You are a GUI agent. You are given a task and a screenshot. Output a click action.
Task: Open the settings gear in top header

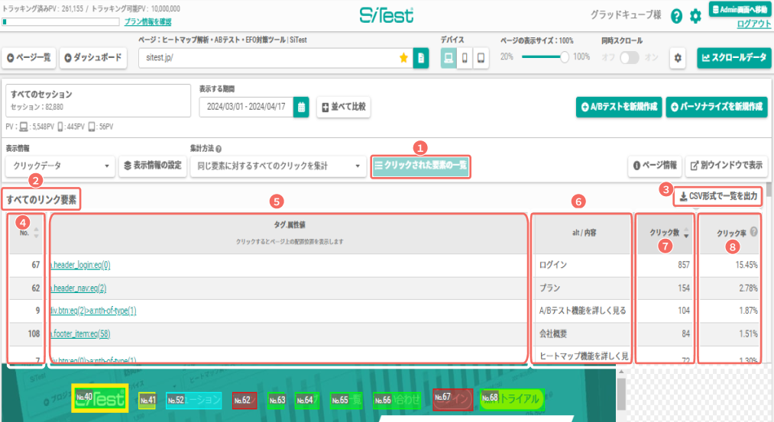pos(695,16)
